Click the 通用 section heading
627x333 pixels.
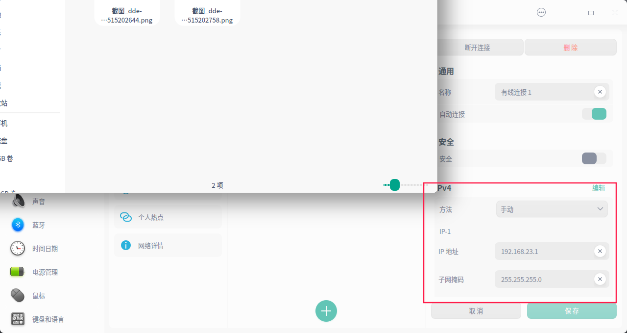click(x=446, y=71)
